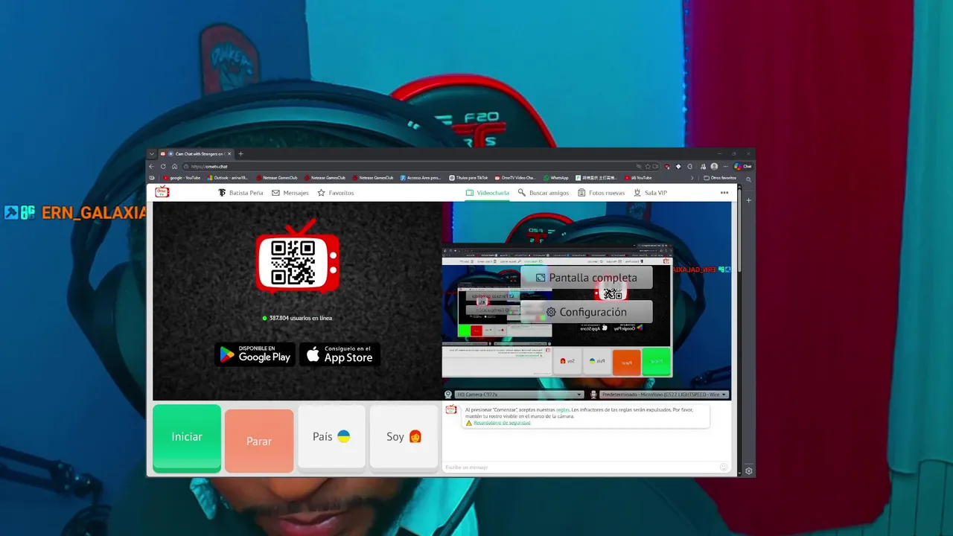Image resolution: width=953 pixels, height=536 pixels.
Task: Open the emoji picker in chat box
Action: pyautogui.click(x=724, y=467)
